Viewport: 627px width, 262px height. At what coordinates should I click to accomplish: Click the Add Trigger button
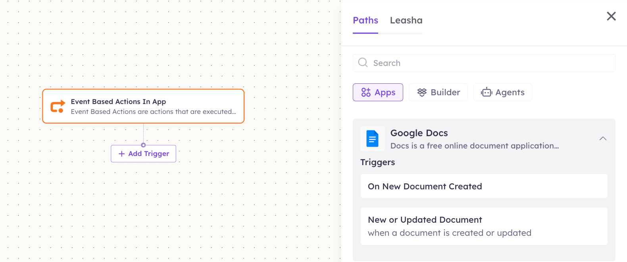point(143,154)
